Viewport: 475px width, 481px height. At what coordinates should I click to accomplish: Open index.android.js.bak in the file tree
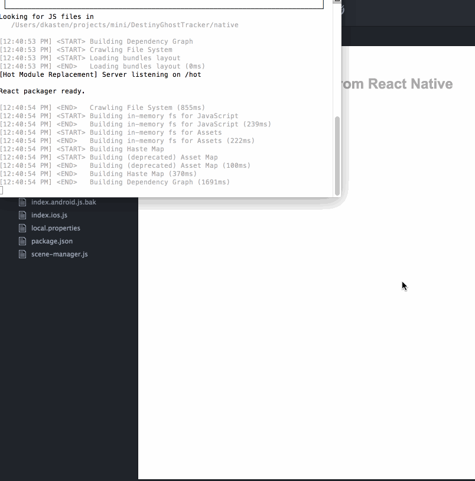[x=63, y=202]
